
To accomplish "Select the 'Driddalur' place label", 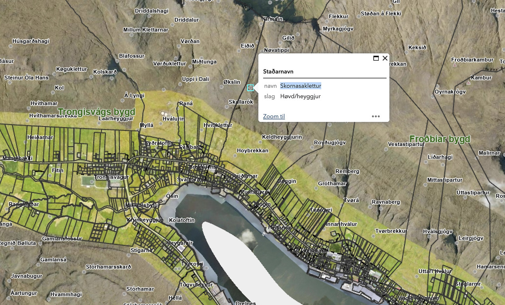I will [187, 20].
